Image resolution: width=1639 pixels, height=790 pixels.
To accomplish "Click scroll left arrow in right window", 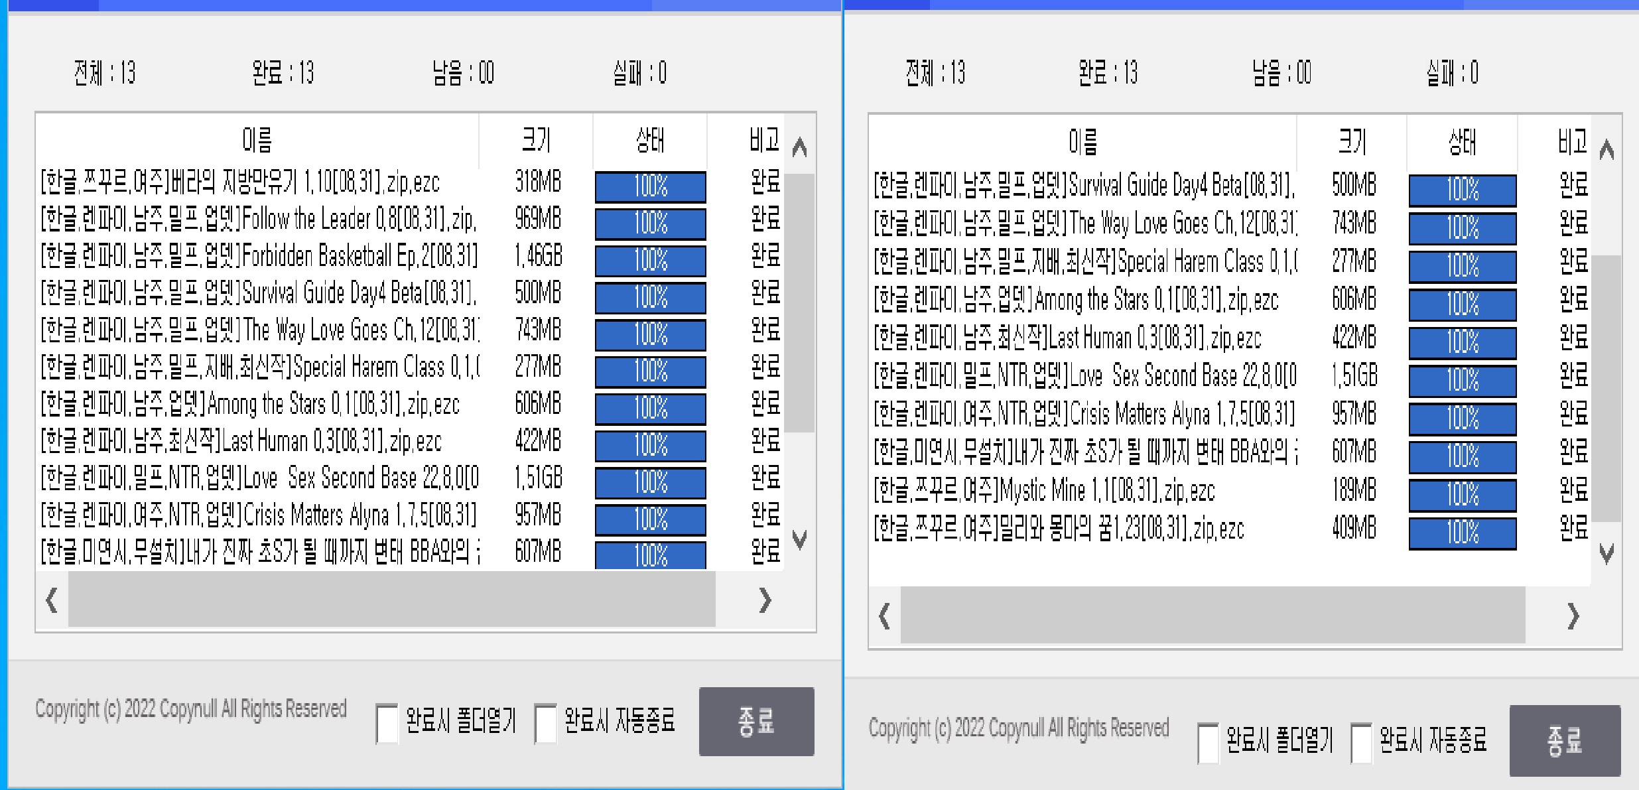I will (x=884, y=617).
